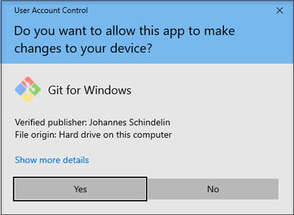
Task: Click the blue diamond in the Git logo
Action: click(x=21, y=90)
